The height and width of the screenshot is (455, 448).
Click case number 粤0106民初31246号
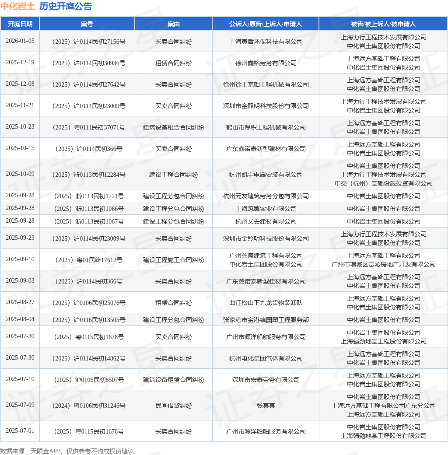(89, 406)
